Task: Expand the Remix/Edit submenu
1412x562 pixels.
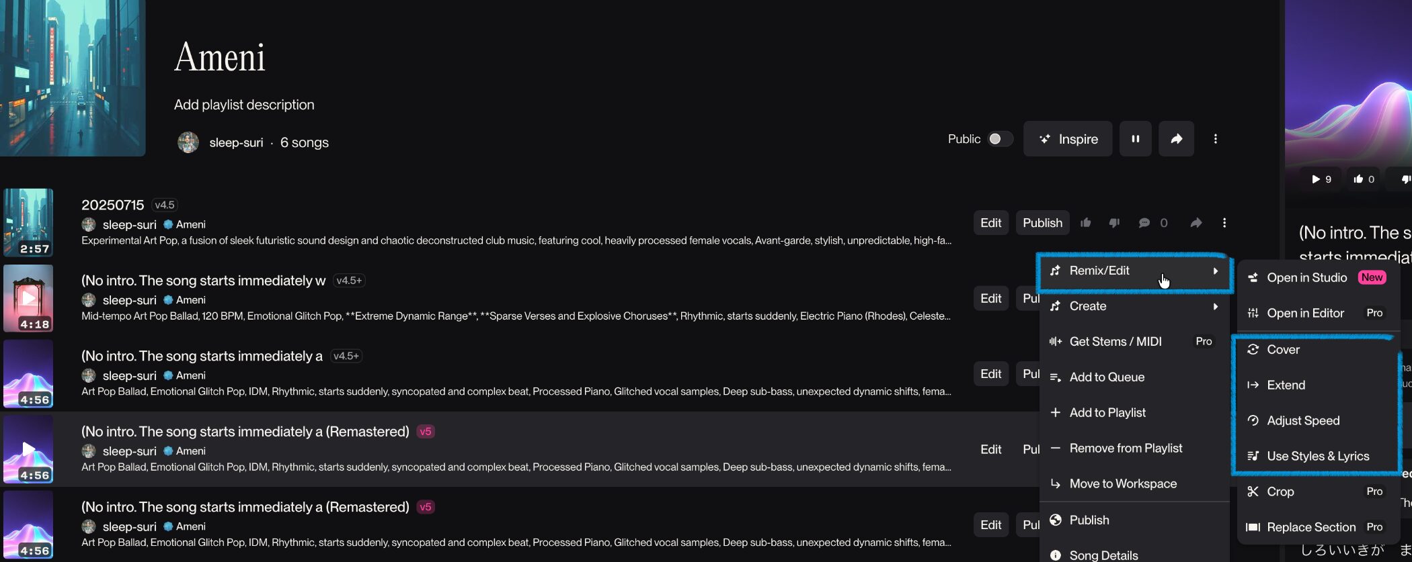Action: click(x=1134, y=271)
